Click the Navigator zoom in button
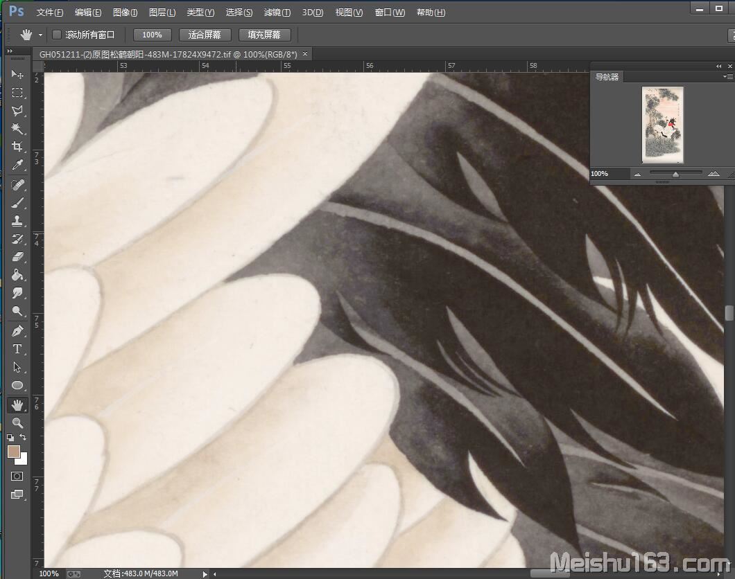 click(714, 174)
